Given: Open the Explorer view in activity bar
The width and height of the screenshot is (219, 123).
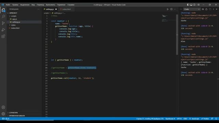Looking at the screenshot, I should click(x=3, y=10).
